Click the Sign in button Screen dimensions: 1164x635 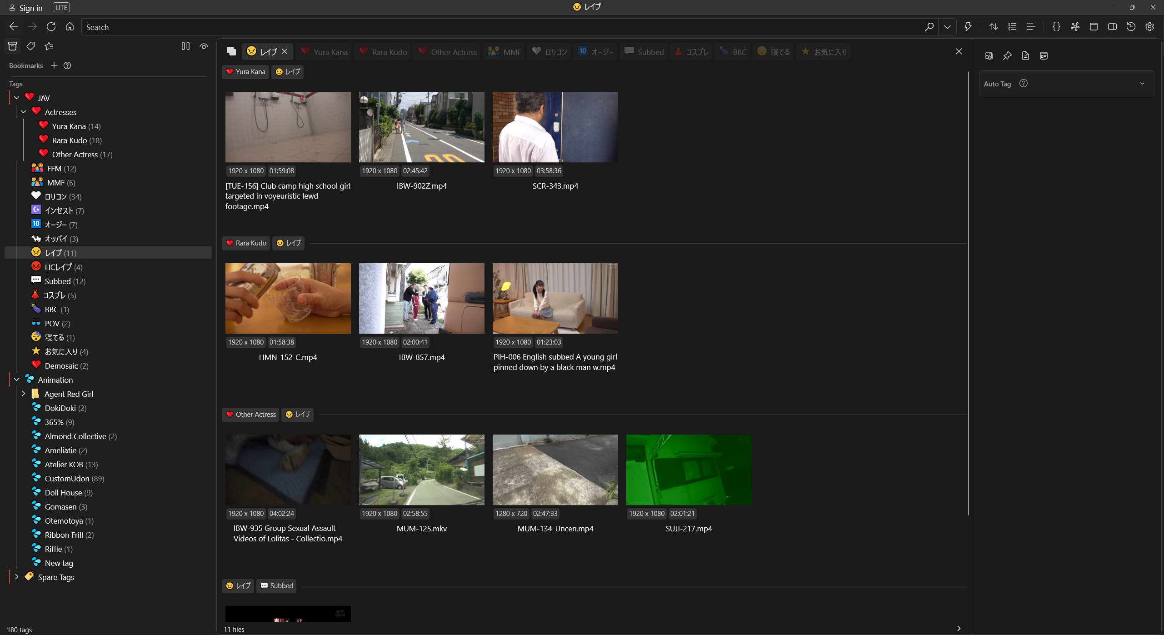pyautogui.click(x=26, y=8)
